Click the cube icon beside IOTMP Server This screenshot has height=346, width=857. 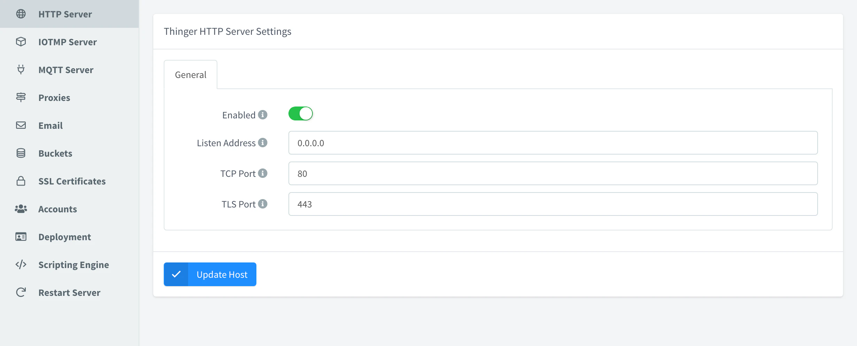pyautogui.click(x=21, y=42)
